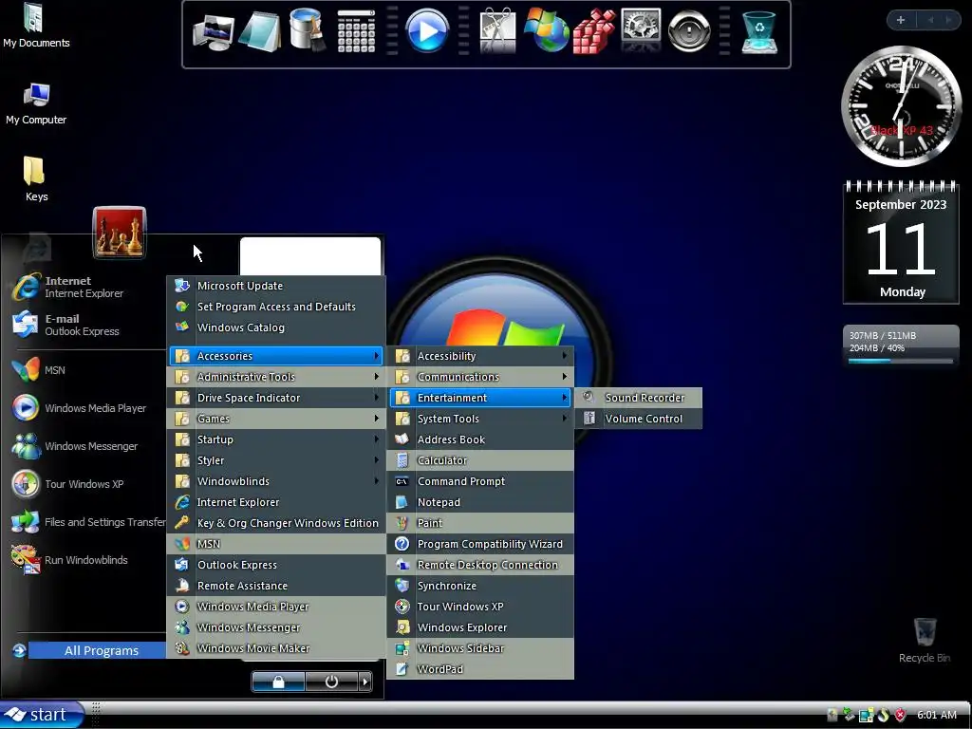Expand the Styler submenu
This screenshot has width=972, height=729.
point(276,460)
